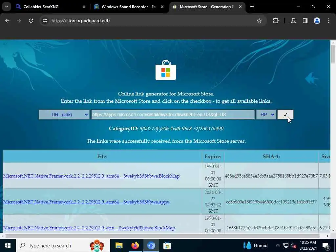The width and height of the screenshot is (336, 252).
Task: Open network status tray icon
Action: (x=286, y=245)
